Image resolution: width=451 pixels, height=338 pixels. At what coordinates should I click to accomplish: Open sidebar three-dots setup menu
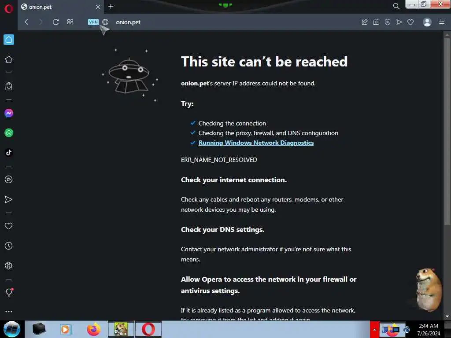pyautogui.click(x=9, y=311)
